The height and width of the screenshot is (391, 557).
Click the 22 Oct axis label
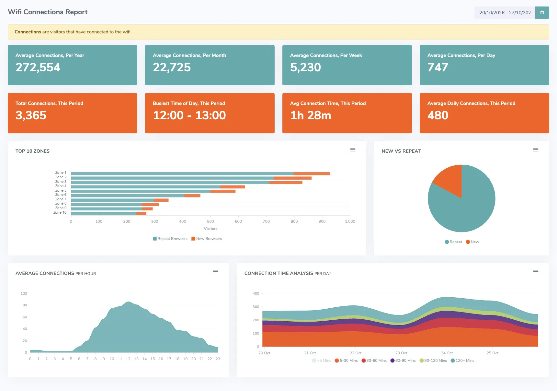click(x=356, y=353)
